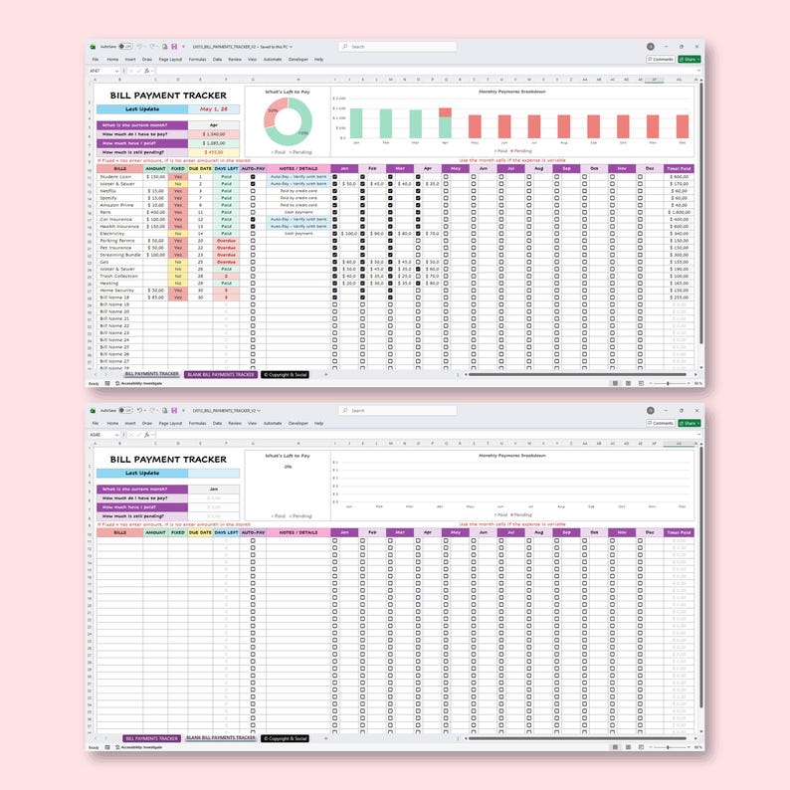Toggle Auto-Pay checkbox for Car Insurance row
The image size is (790, 790).
tap(253, 219)
